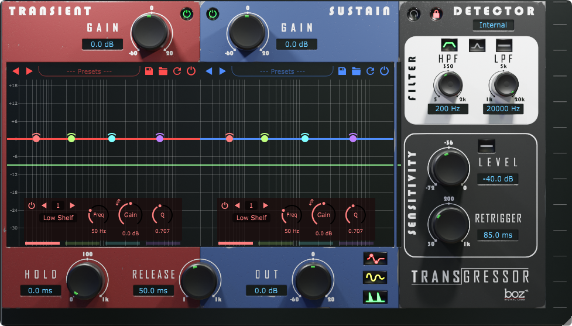The width and height of the screenshot is (572, 326).
Task: Select the peak filter shape icon
Action: coord(477,45)
